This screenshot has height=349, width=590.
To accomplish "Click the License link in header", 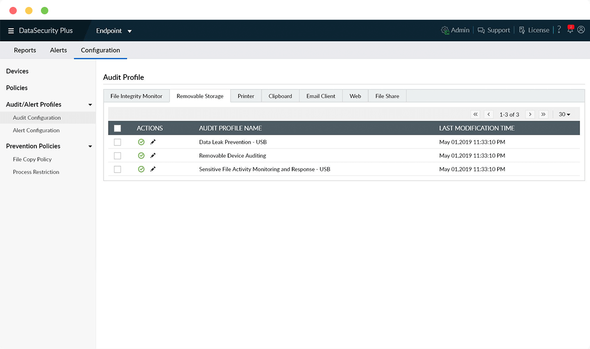I will point(538,30).
